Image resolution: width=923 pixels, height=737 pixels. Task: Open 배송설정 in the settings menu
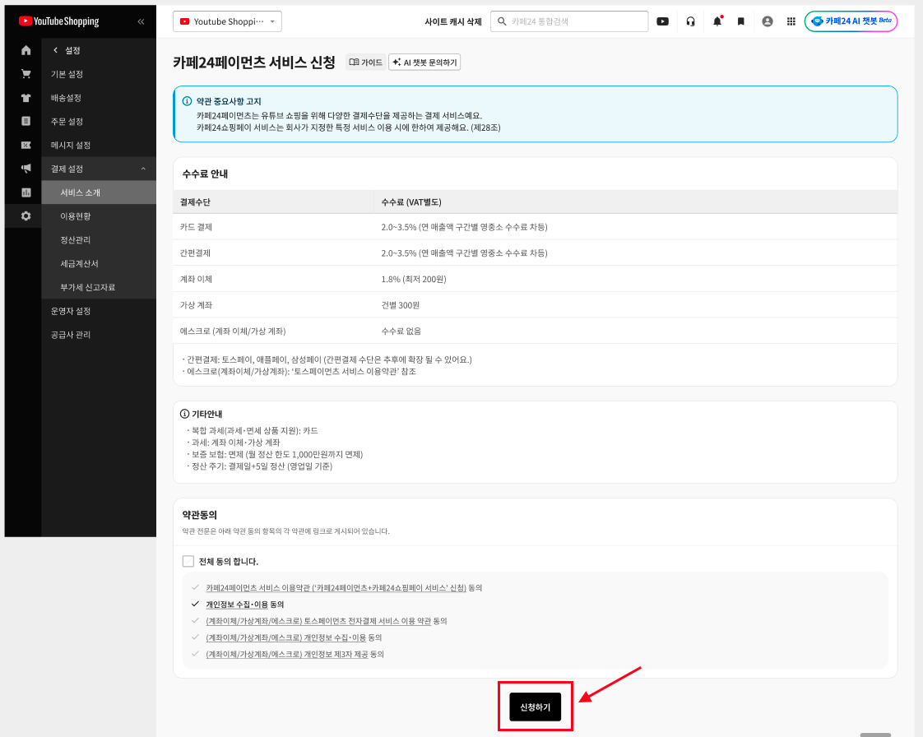click(x=66, y=98)
